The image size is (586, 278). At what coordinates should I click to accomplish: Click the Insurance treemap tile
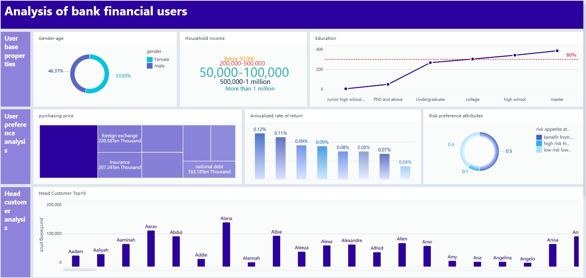pos(120,165)
